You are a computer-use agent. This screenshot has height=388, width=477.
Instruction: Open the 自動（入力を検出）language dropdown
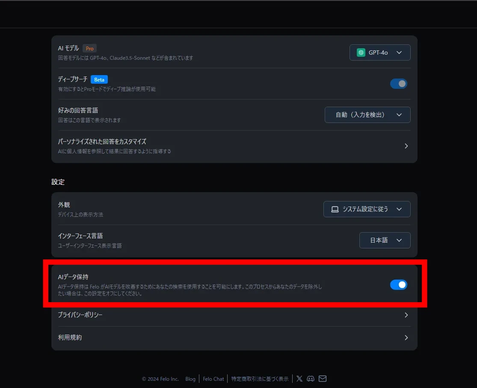point(367,115)
